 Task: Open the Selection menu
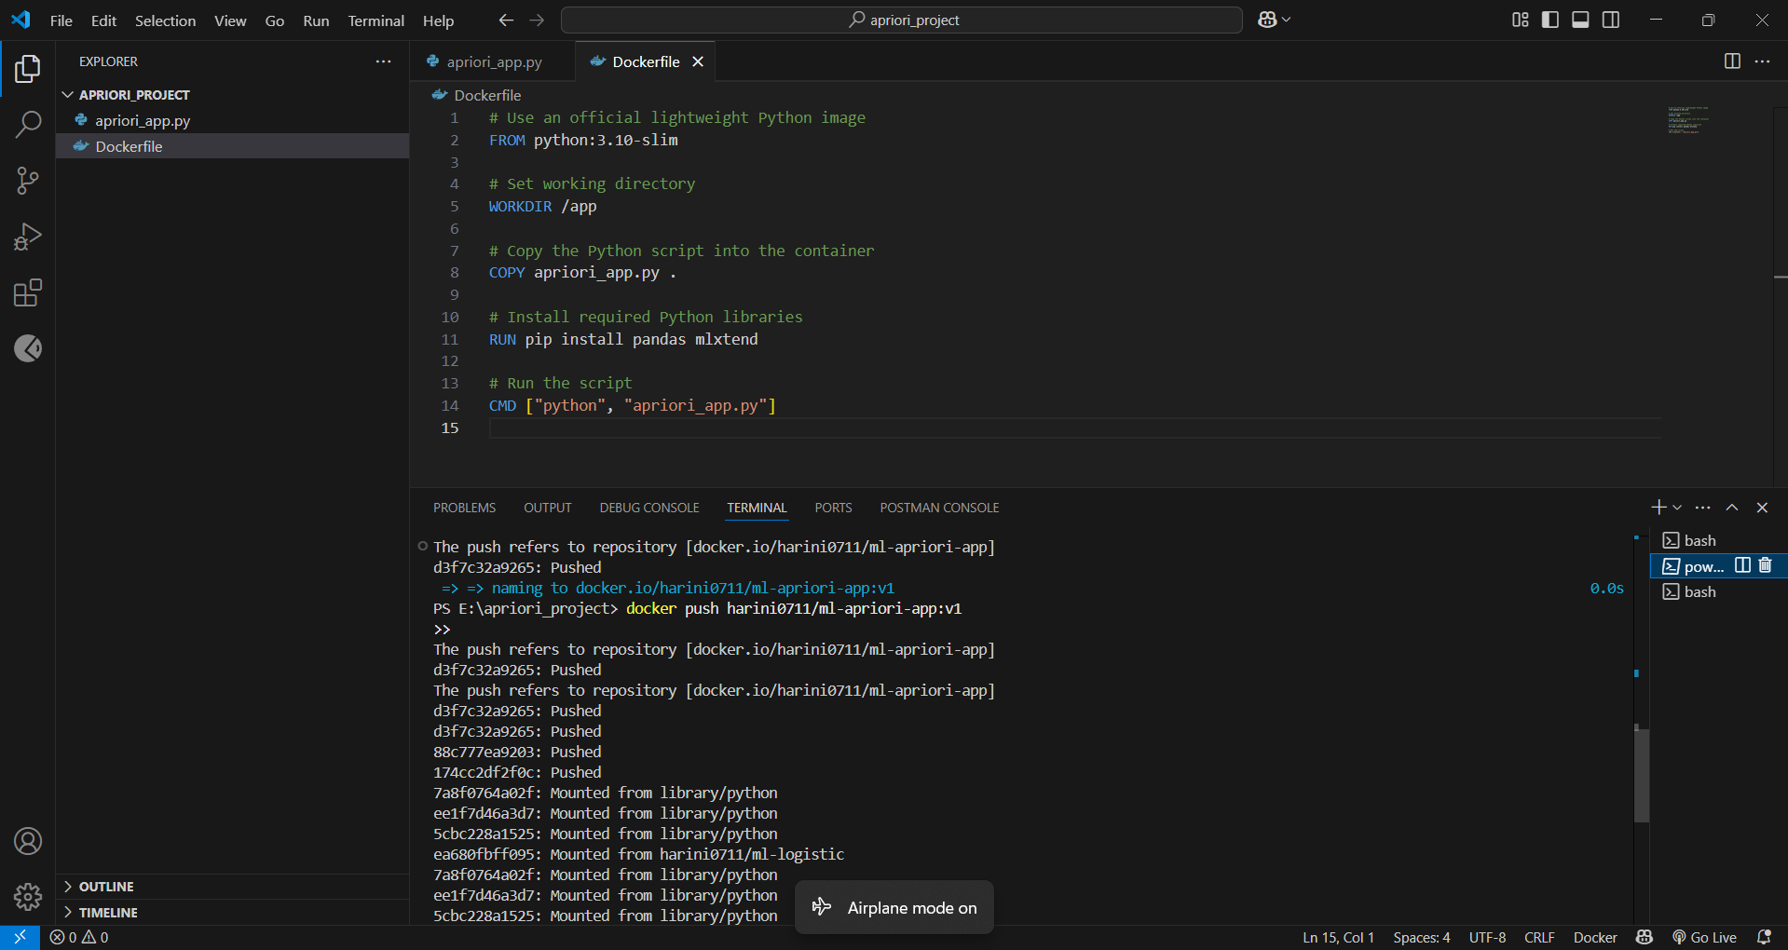click(x=165, y=20)
